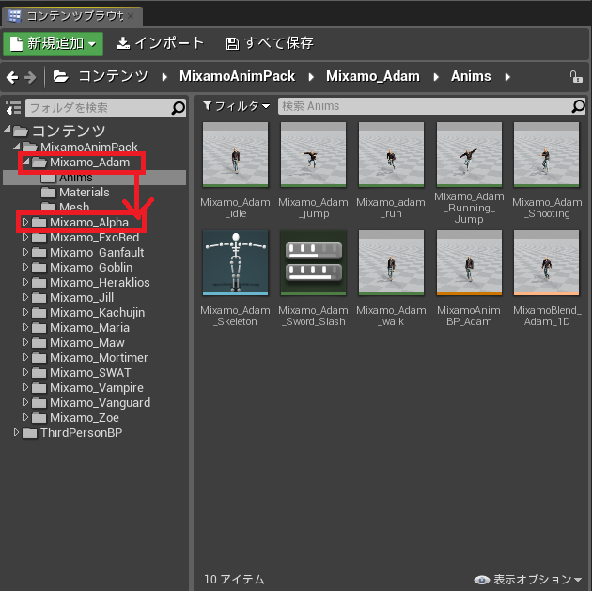Open 表示オプション menu
The width and height of the screenshot is (592, 591).
(528, 579)
